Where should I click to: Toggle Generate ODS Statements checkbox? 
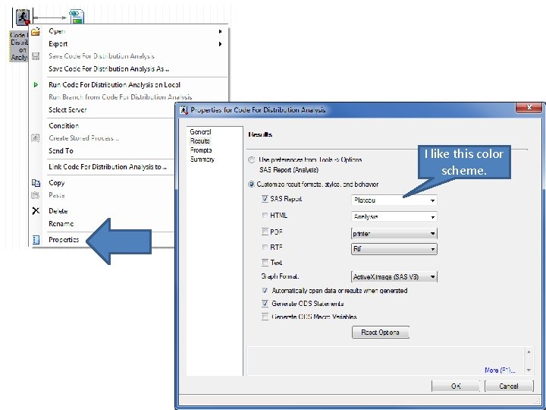point(265,303)
